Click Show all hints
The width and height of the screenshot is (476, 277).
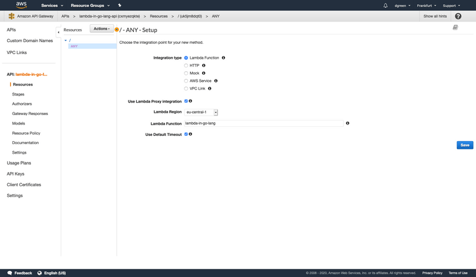point(435,16)
